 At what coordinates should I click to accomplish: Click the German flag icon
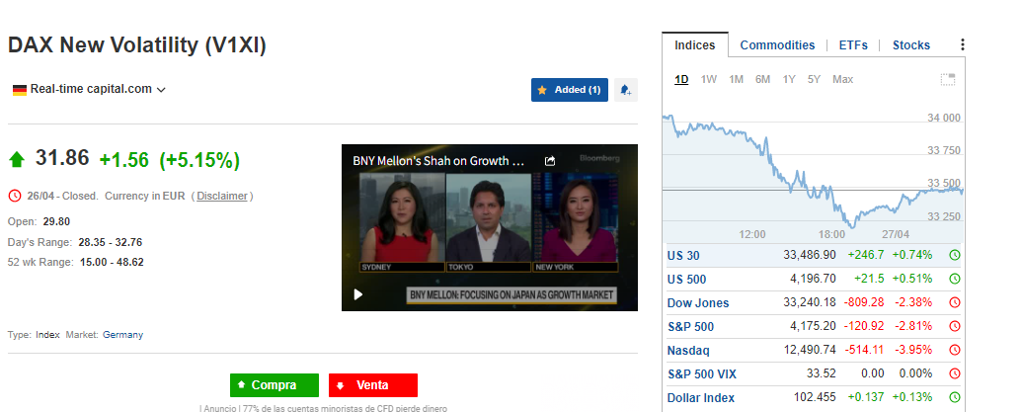[x=19, y=89]
